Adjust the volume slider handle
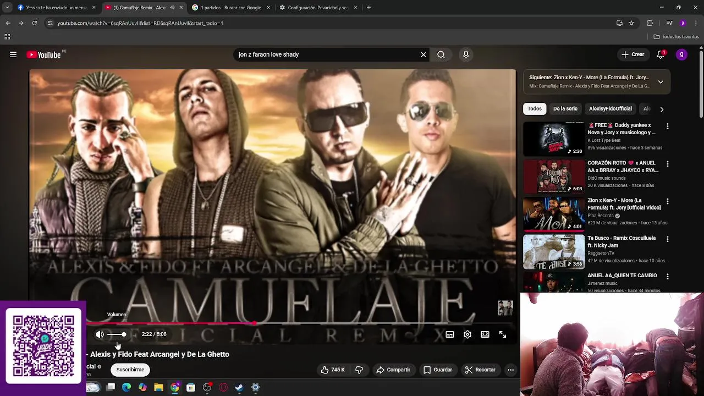The image size is (704, 396). [x=124, y=334]
